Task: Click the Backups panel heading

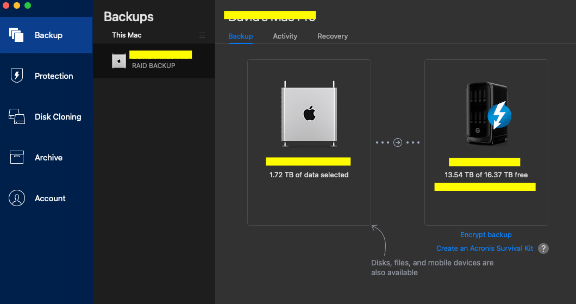Action: (x=129, y=16)
